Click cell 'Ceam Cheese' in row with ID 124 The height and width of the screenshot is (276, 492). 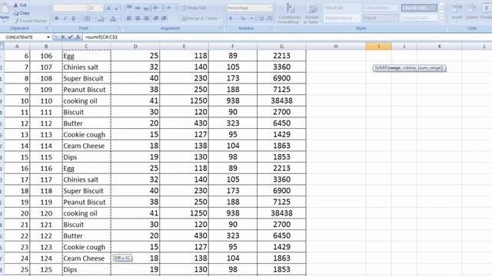pyautogui.click(x=87, y=258)
